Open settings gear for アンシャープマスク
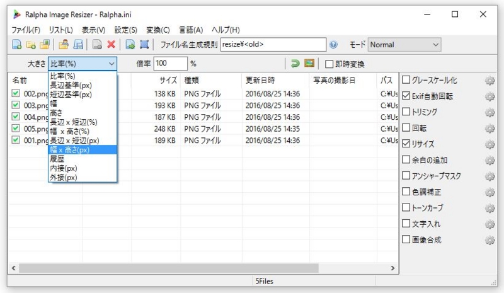 point(490,176)
